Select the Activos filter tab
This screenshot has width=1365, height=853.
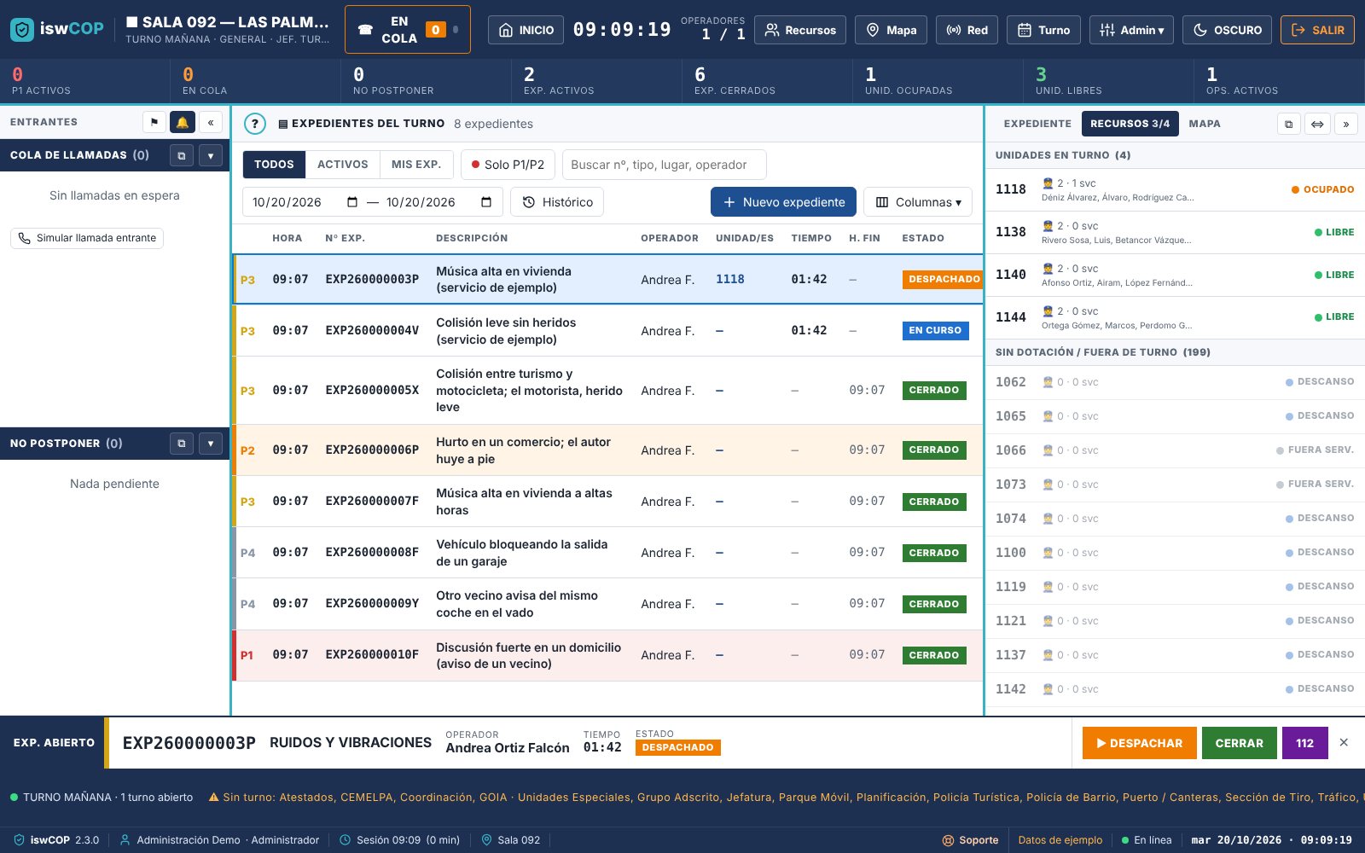point(343,165)
